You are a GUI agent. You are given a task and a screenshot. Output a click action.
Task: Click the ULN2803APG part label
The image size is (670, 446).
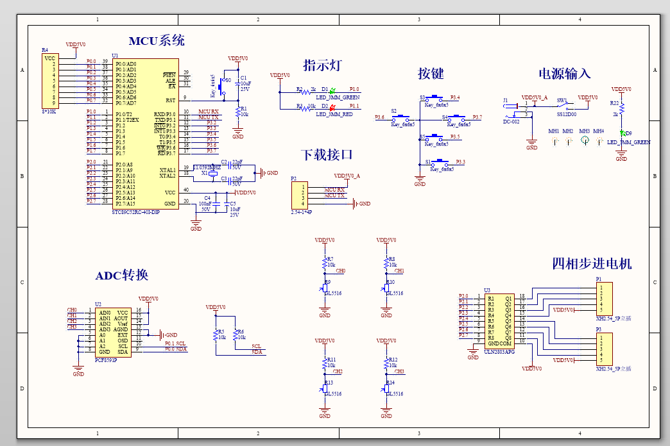click(x=499, y=352)
